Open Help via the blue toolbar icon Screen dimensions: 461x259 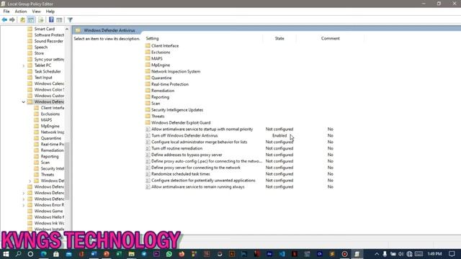click(x=51, y=19)
